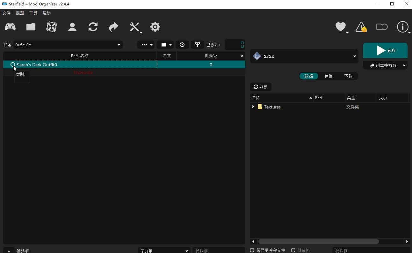412x253 pixels.
Task: Click the Mod Organizer title bar icon
Action: pyautogui.click(x=4, y=4)
